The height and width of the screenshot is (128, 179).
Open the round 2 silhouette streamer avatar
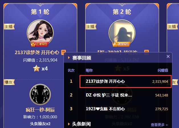click(x=122, y=33)
